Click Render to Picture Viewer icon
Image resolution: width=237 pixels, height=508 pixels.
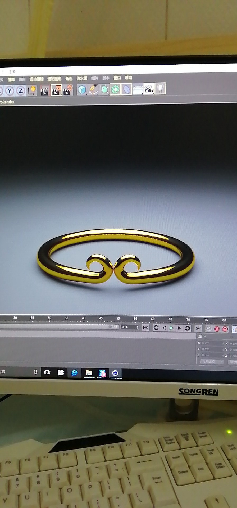(x=56, y=90)
